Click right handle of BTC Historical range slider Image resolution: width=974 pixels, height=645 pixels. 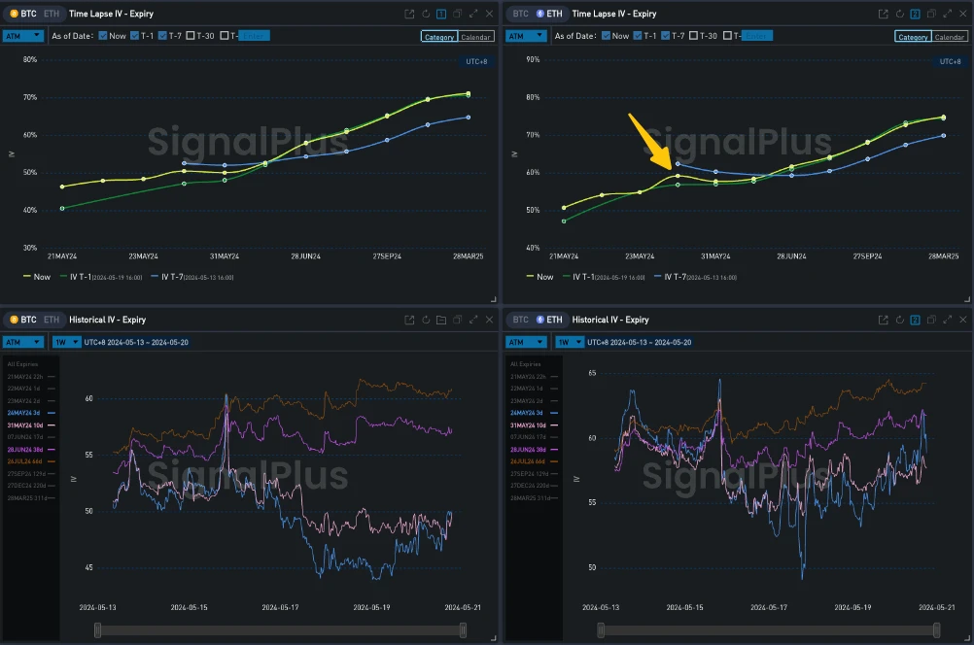pyautogui.click(x=463, y=630)
